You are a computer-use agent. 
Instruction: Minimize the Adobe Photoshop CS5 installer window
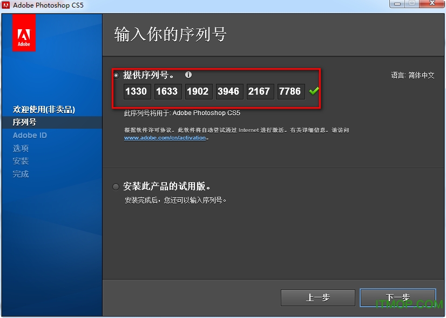click(397, 4)
